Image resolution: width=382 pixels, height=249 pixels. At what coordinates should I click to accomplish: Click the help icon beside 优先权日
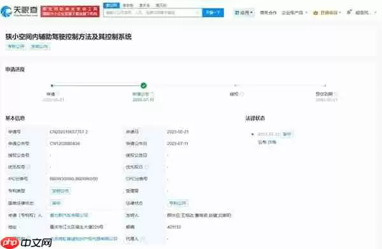pos(146,167)
